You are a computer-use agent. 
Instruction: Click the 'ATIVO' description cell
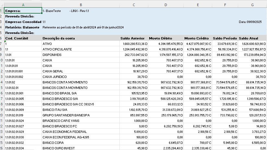[x=81, y=44]
